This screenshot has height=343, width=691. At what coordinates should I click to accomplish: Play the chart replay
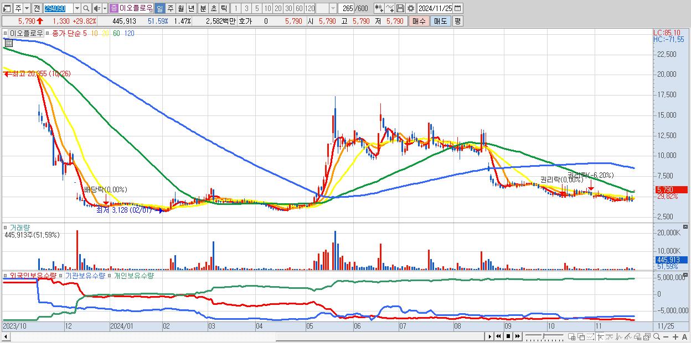tap(490, 336)
